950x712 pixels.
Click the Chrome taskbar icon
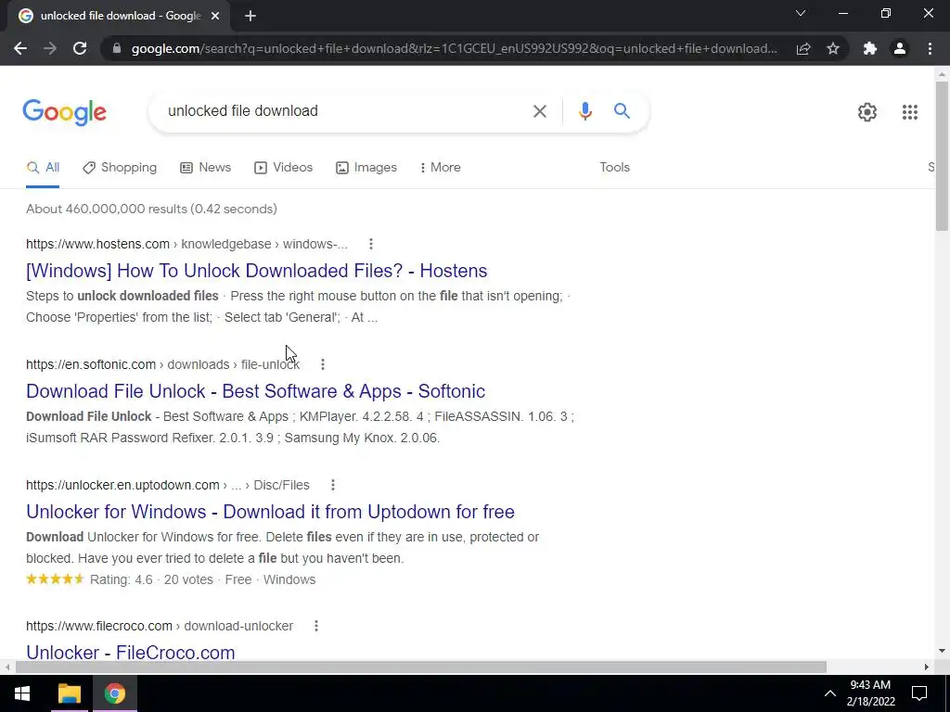tap(114, 693)
